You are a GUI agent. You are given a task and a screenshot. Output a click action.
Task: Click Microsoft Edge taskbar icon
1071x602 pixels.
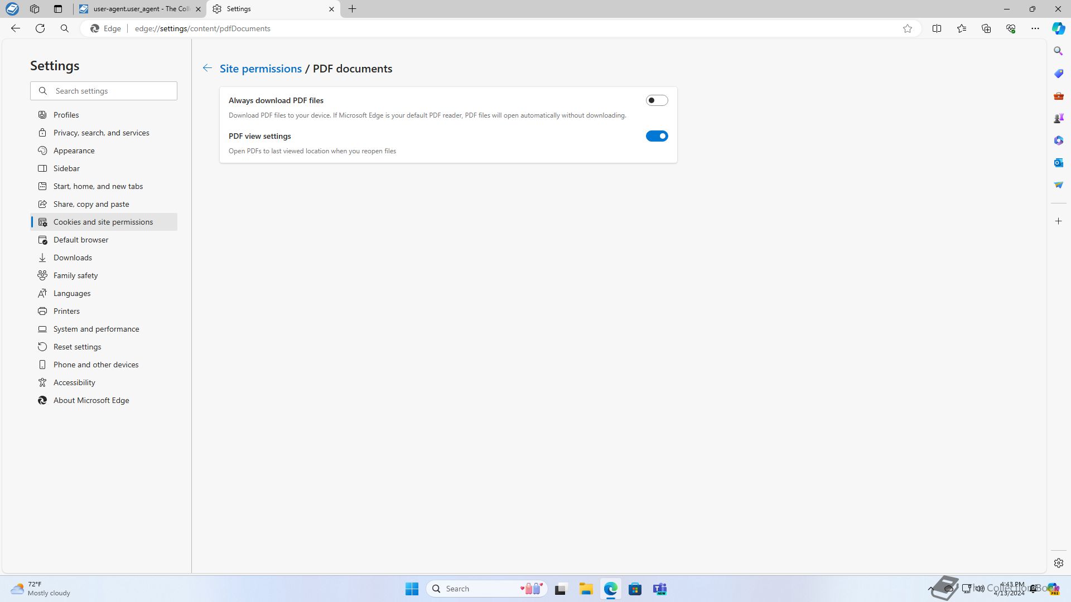point(610,589)
